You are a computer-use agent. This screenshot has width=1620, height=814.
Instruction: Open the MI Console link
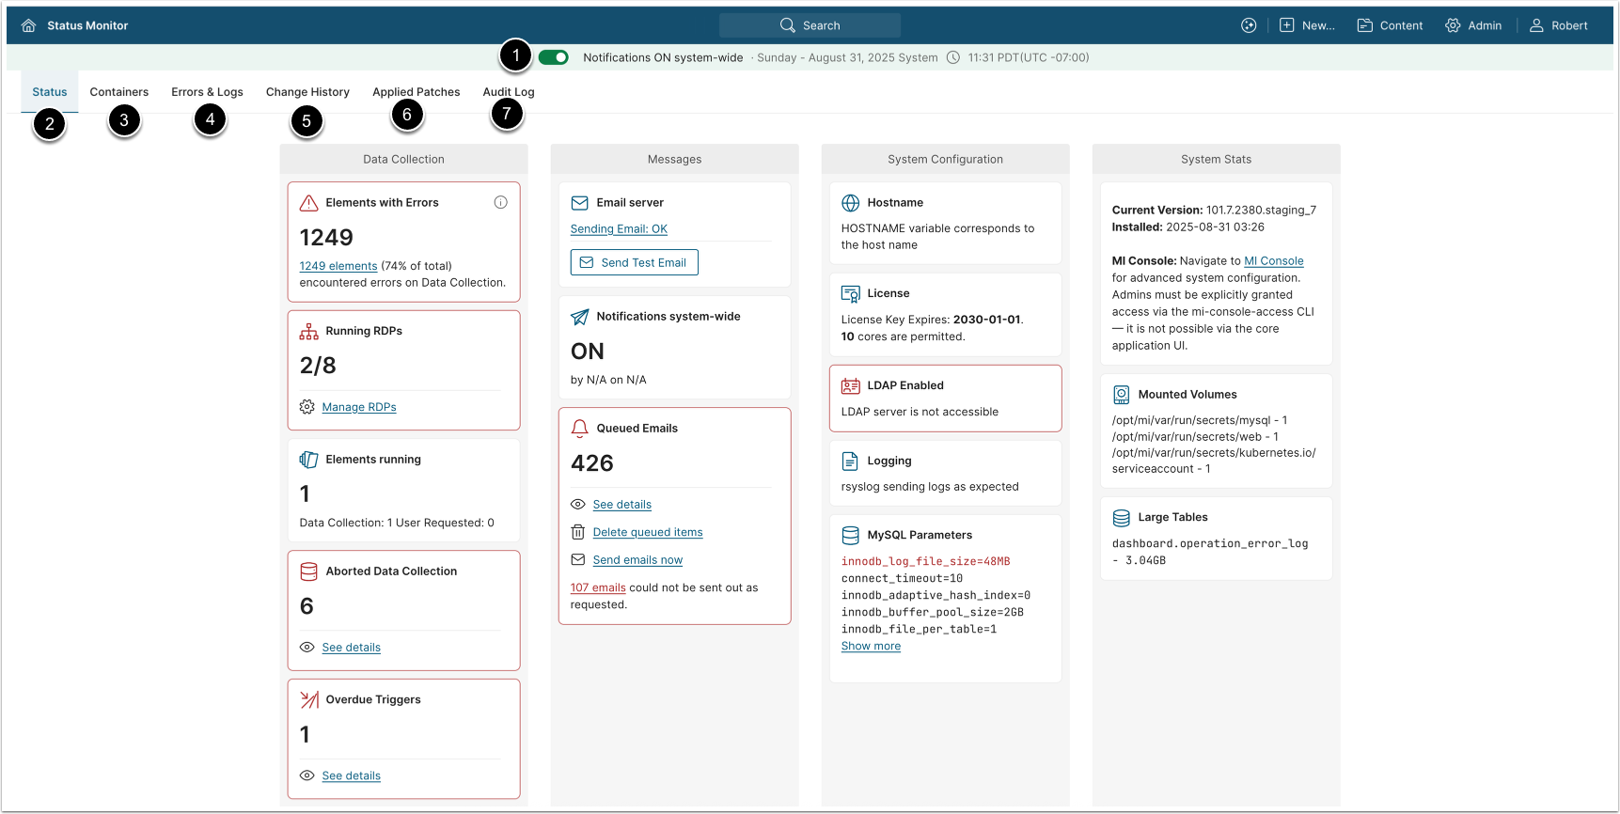coord(1273,261)
